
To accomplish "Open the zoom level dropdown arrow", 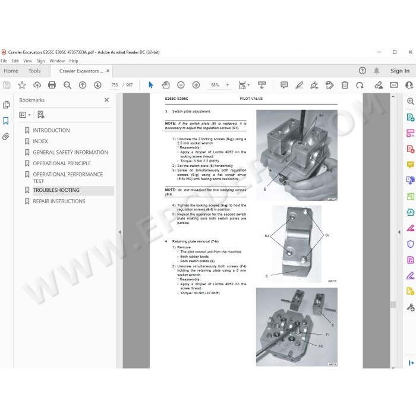I will (228, 85).
